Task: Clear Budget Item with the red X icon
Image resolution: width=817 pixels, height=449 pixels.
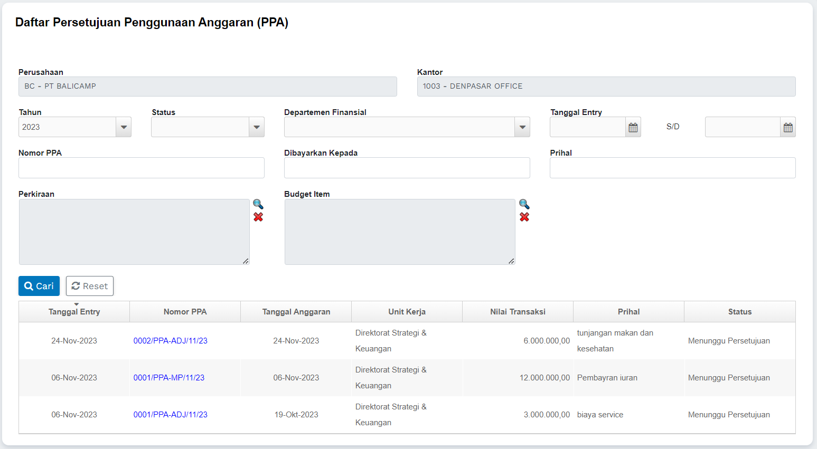Action: 524,217
